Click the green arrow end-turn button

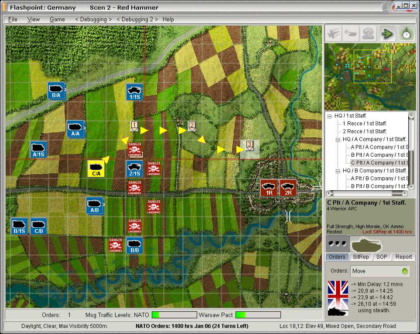pyautogui.click(x=387, y=34)
